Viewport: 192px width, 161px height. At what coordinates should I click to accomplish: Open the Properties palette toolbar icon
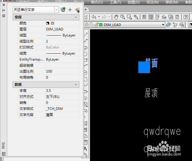144,17
